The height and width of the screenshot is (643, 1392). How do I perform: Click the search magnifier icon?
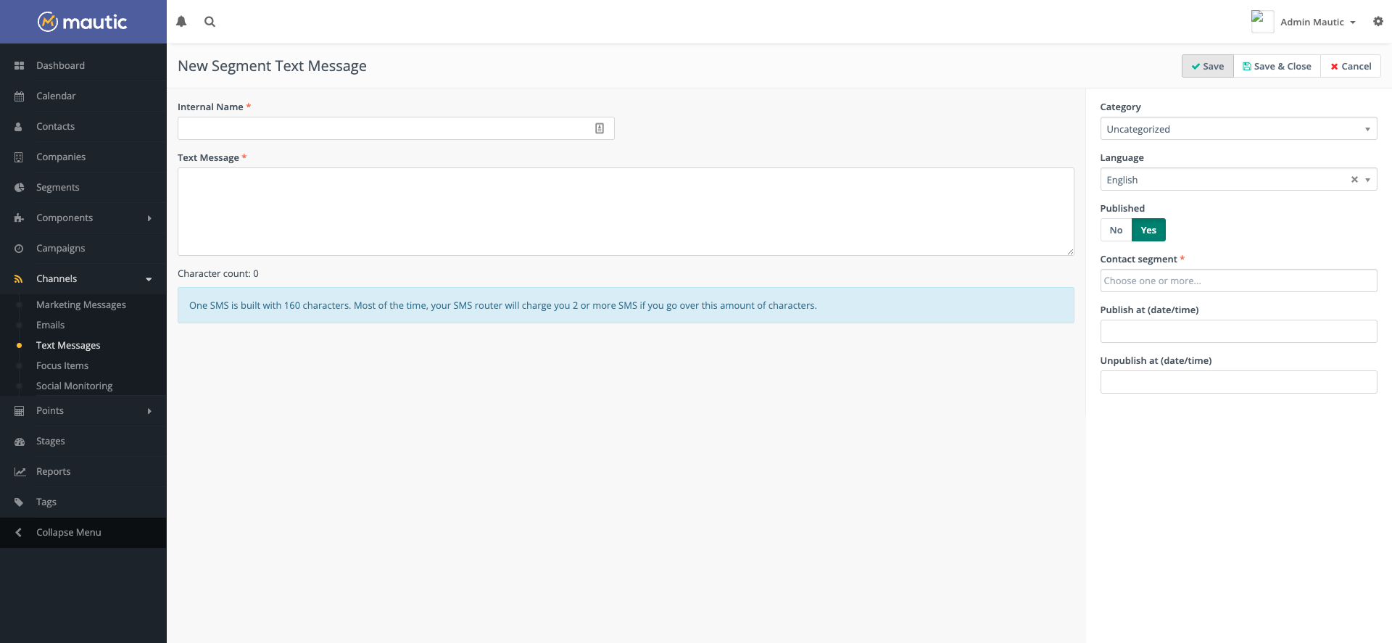pos(210,22)
